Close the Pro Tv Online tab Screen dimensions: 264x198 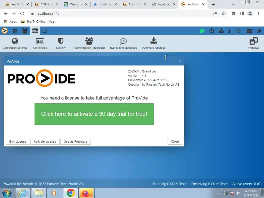pyautogui.click(x=28, y=4)
